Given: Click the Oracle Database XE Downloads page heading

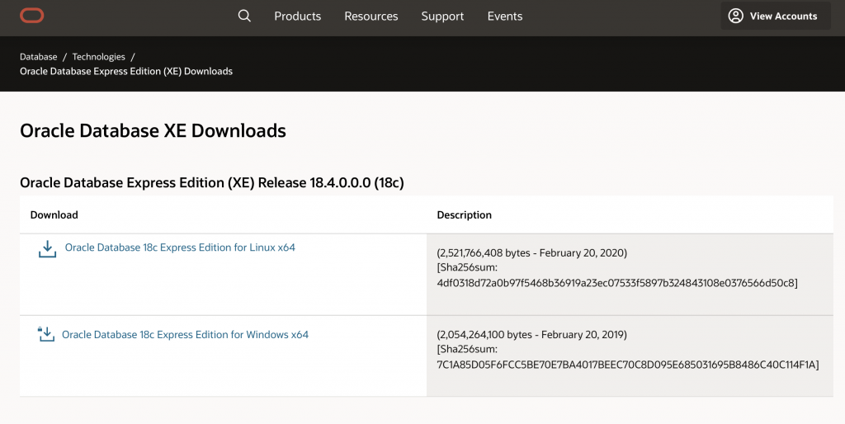Looking at the screenshot, I should [153, 130].
